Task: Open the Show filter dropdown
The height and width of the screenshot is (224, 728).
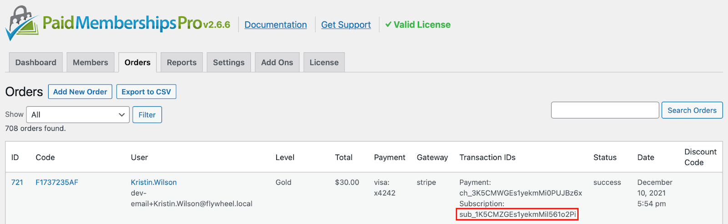Action: (x=78, y=114)
